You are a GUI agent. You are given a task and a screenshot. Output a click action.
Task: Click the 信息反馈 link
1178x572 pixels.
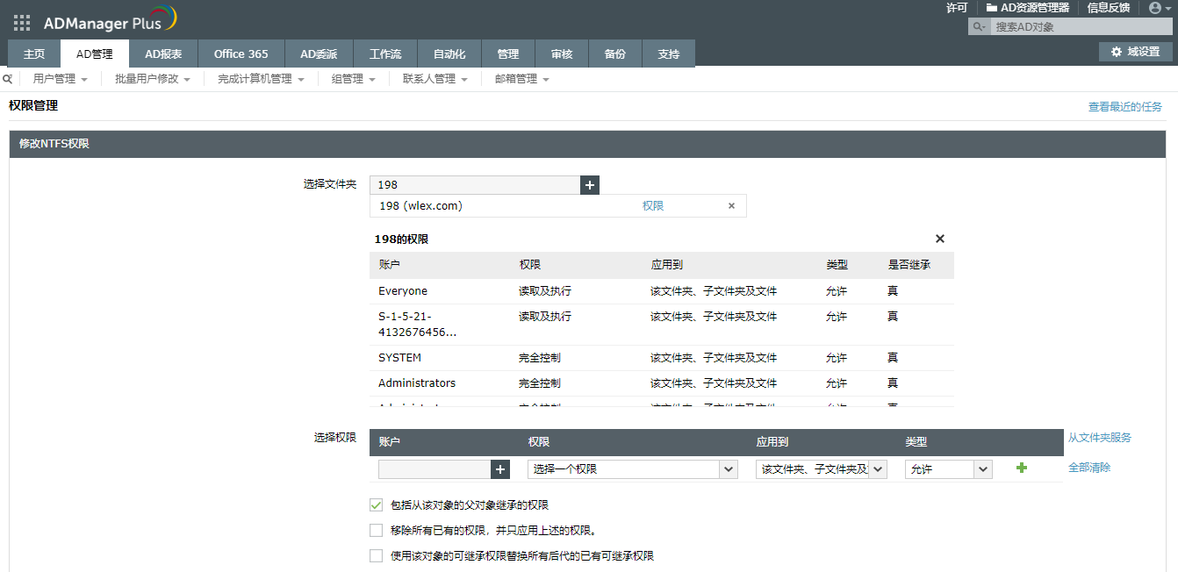(x=1109, y=8)
